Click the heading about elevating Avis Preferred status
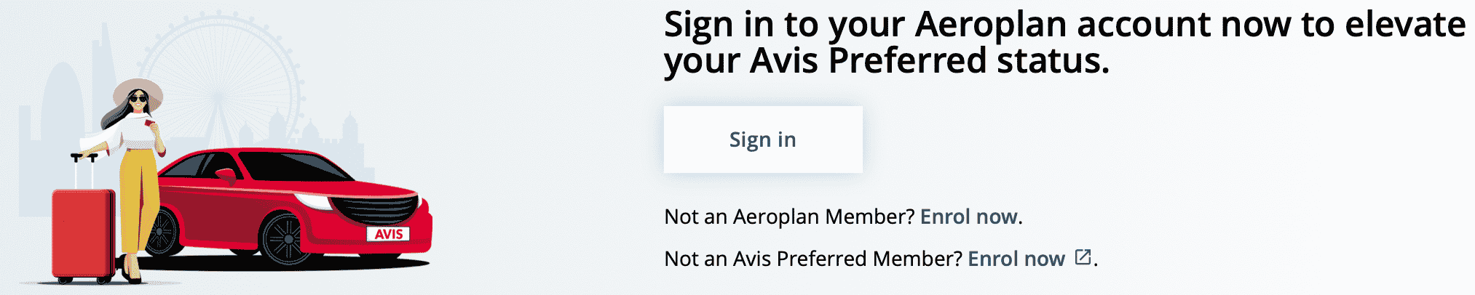1475x295 pixels. (1063, 42)
